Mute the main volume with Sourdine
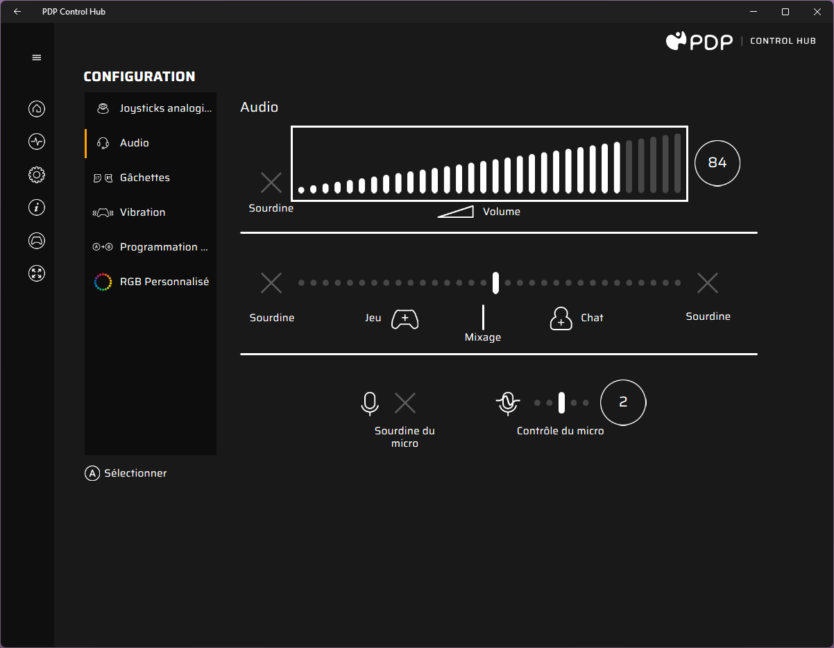Image resolution: width=834 pixels, height=648 pixels. [271, 184]
